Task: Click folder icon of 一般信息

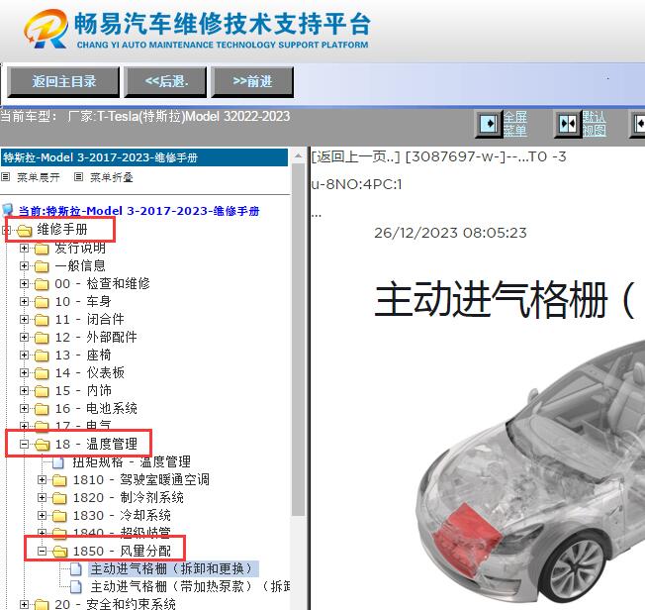Action: [x=42, y=266]
